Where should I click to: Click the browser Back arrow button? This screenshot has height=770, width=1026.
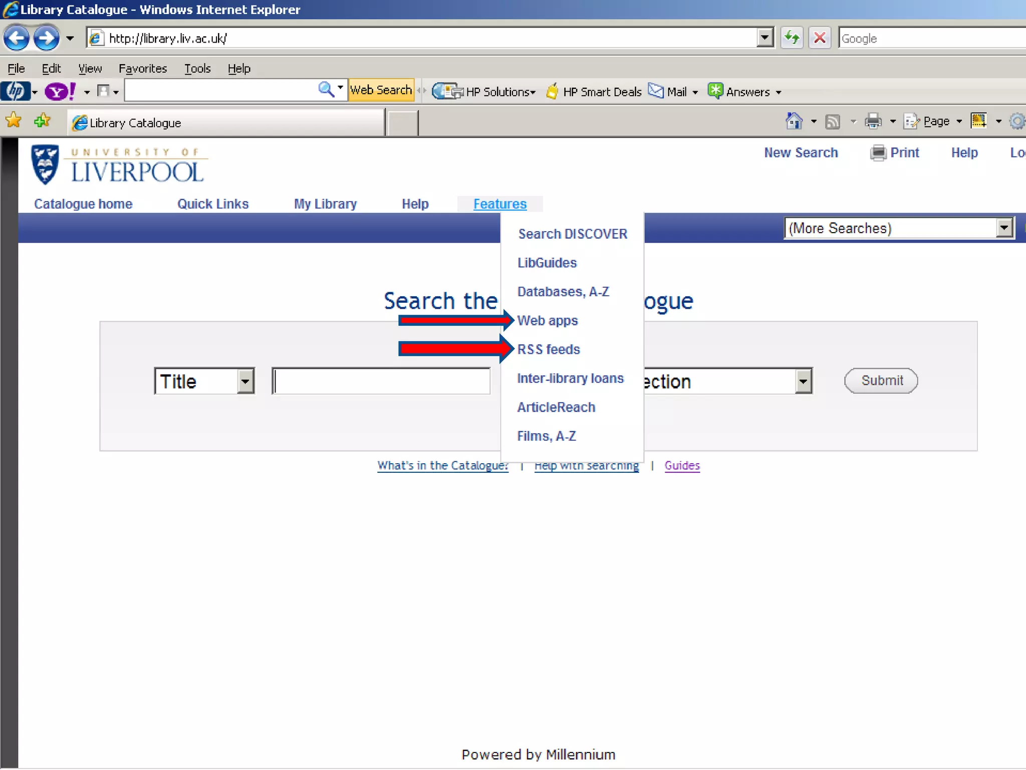click(x=17, y=38)
